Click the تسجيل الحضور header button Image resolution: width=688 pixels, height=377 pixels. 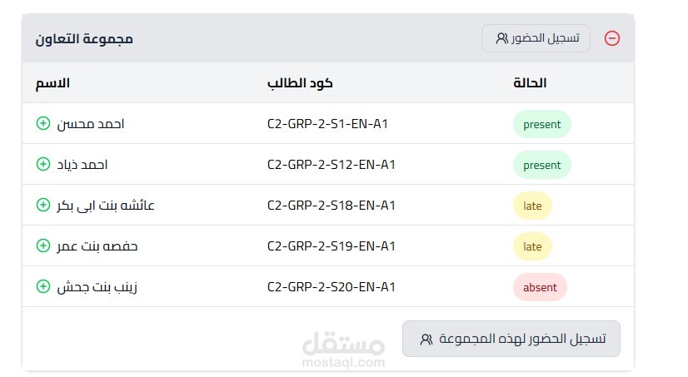(x=536, y=38)
